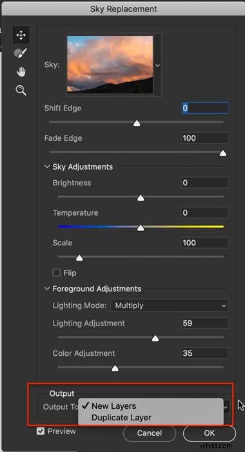
Task: Click the sunset sky thumbnail
Action: [110, 65]
